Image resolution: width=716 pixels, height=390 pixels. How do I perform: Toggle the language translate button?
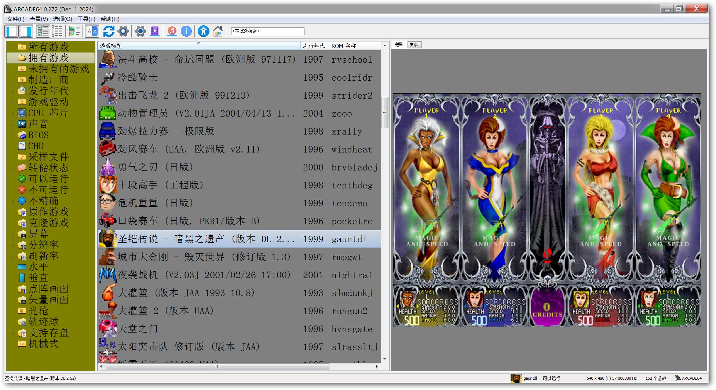pos(92,31)
